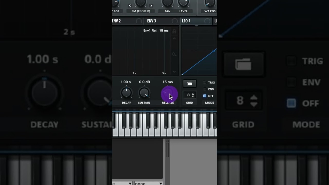Click the LFO curve starting node point
Screen dimensions: 329x185
(x=182, y=75)
